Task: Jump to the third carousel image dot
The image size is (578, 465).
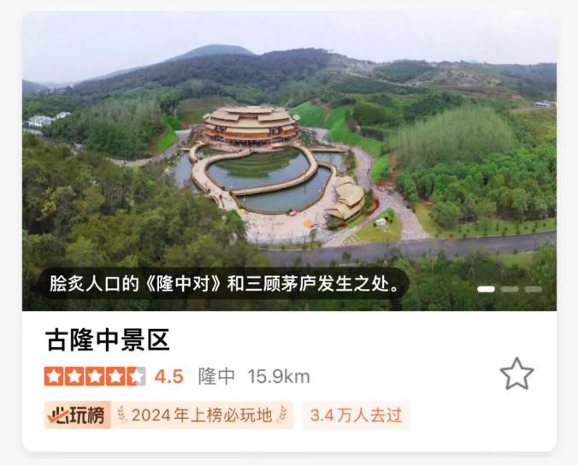Action: 533,289
